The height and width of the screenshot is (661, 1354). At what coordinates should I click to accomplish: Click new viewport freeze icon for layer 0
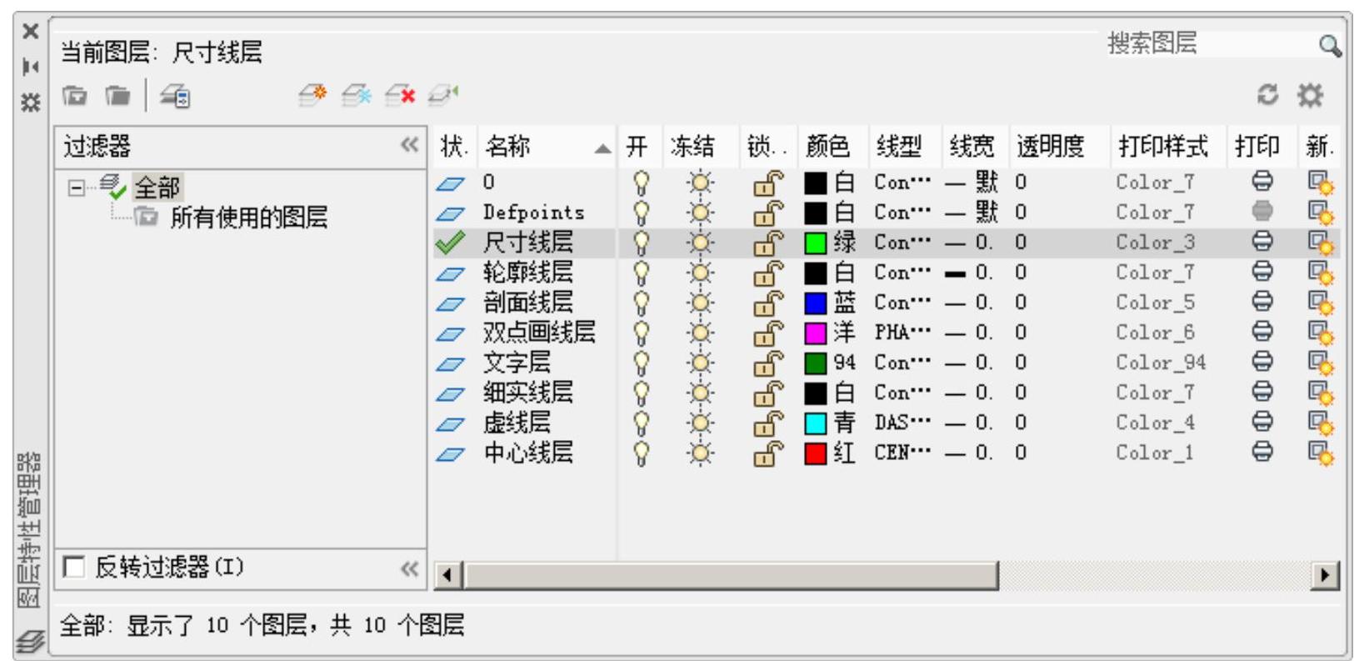1321,183
